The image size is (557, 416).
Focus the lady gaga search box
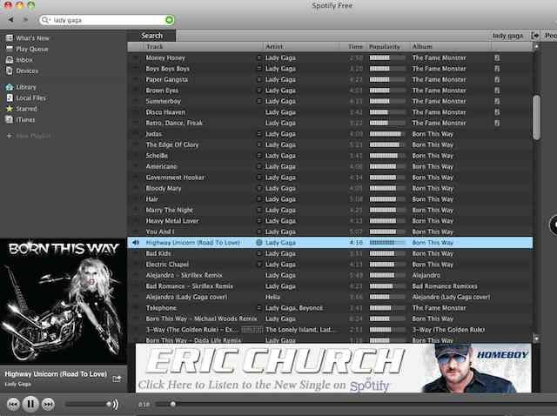point(107,20)
